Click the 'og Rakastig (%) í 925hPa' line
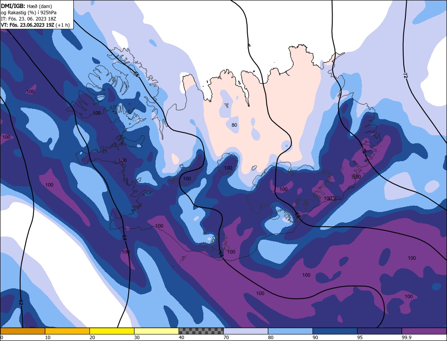The image size is (447, 341). click(x=29, y=12)
